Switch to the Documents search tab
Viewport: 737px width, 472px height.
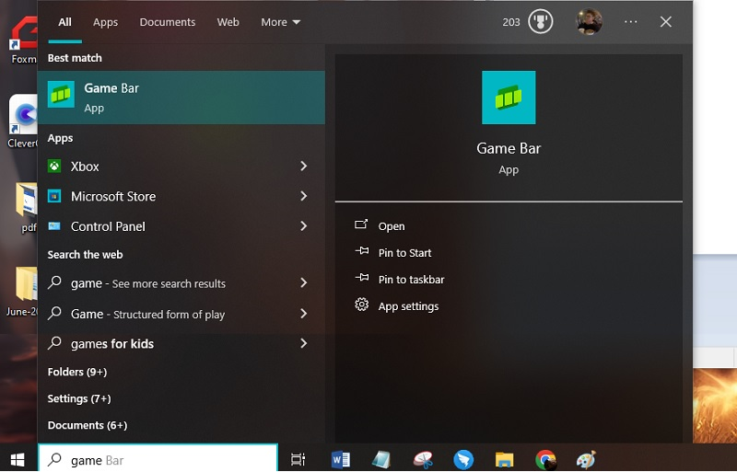(x=168, y=22)
